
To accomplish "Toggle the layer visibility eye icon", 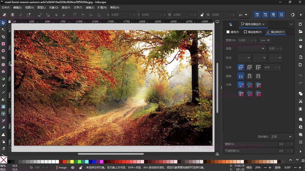I will coord(73,167).
